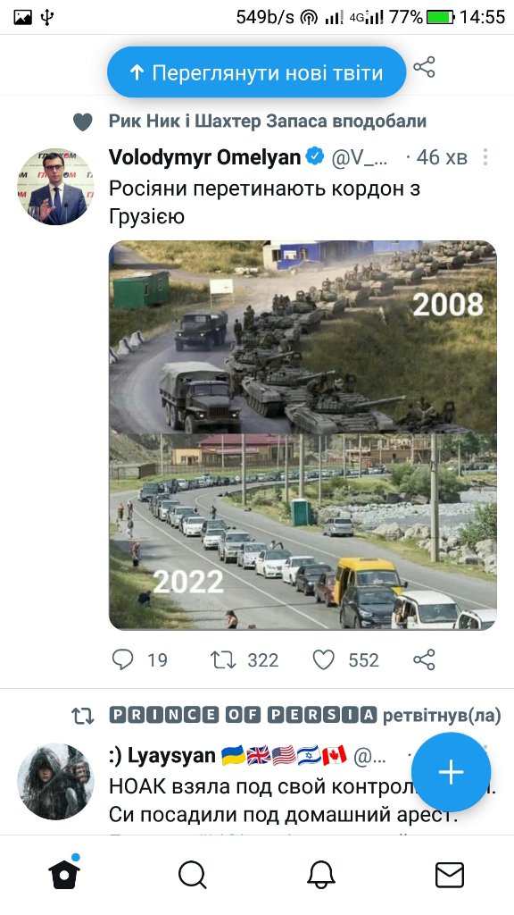
Task: Open three-dot menu on Omelyan's tweet
Action: click(x=485, y=157)
